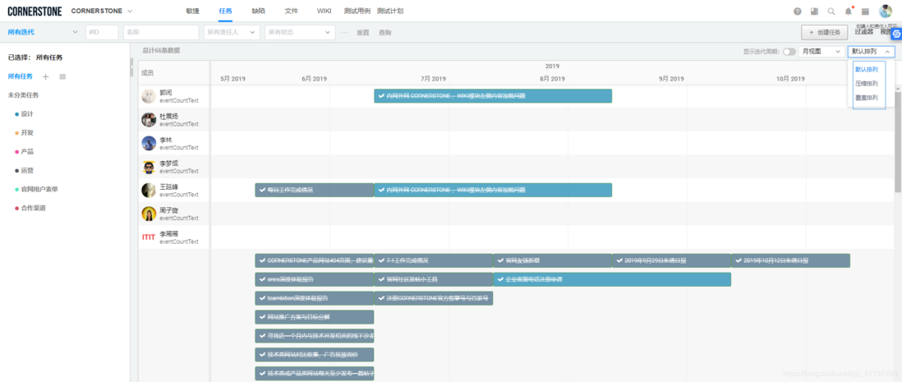The image size is (902, 382).
Task: Click the blue floating widget icon
Action: click(896, 34)
